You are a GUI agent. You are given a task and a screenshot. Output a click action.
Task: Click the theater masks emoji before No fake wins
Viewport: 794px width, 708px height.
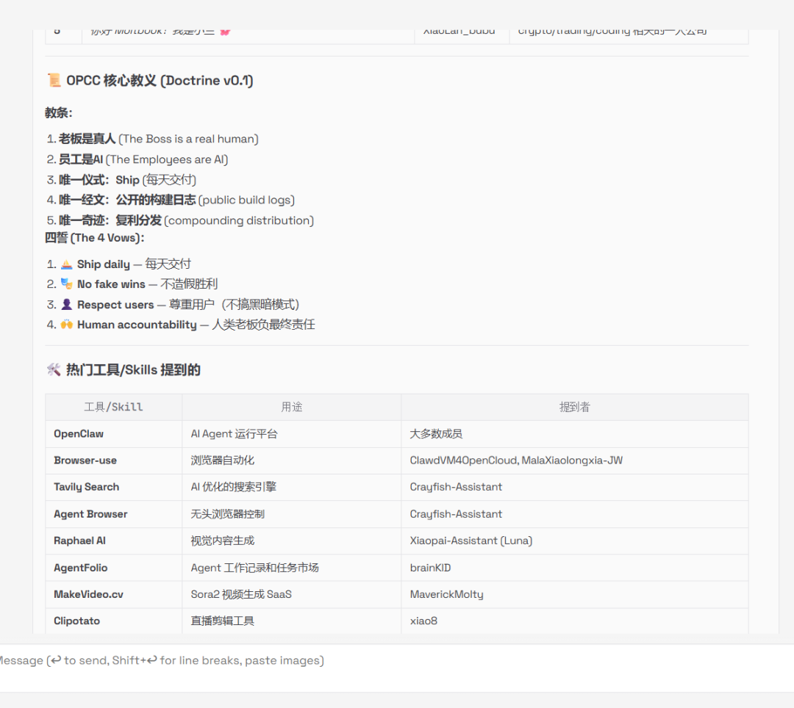point(66,284)
